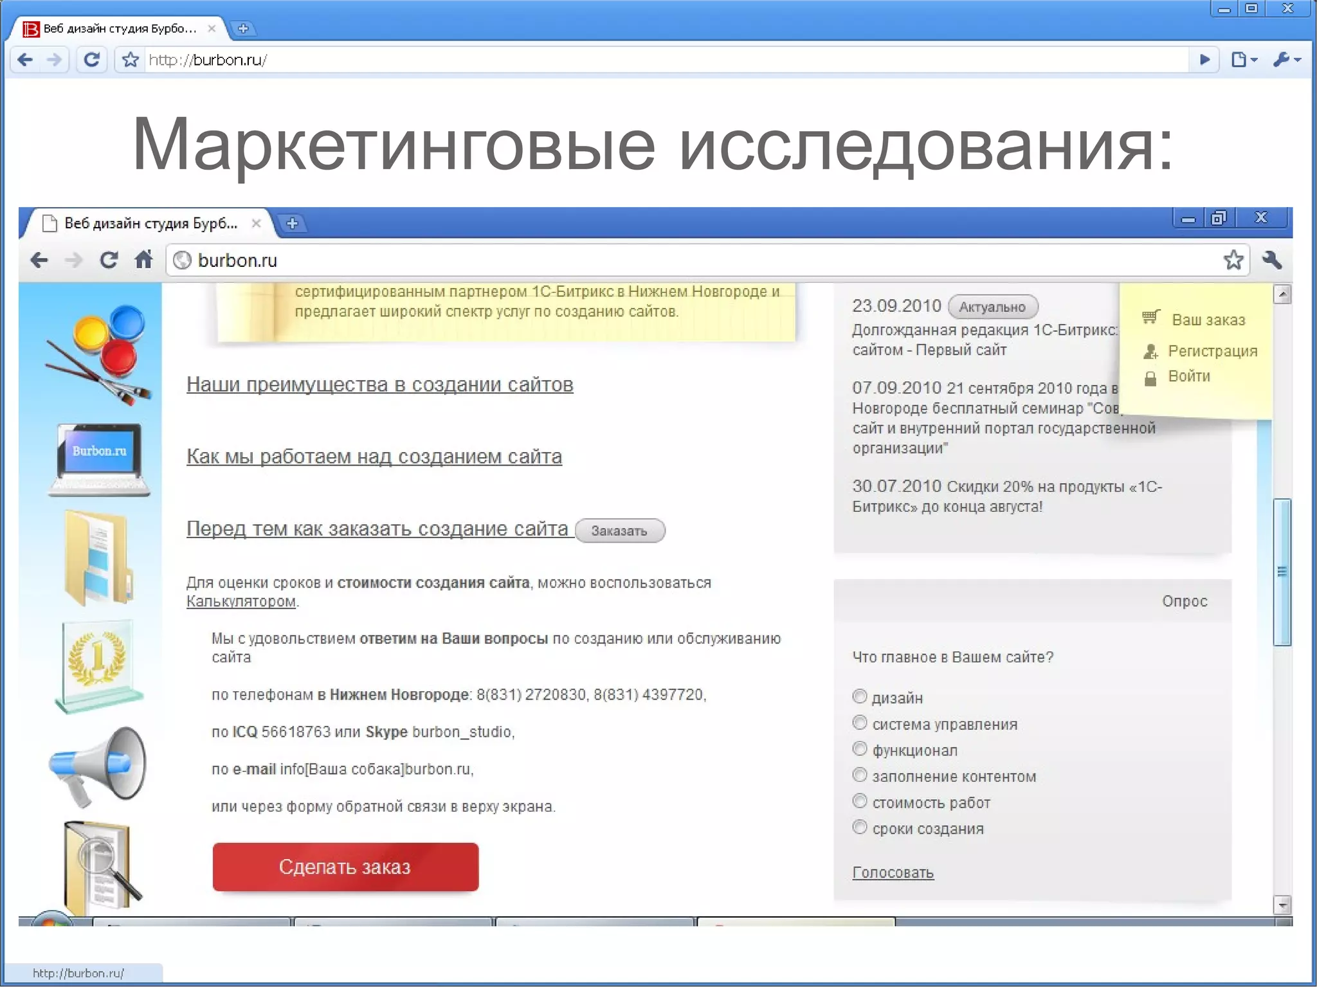1317x987 pixels.
Task: Click folder with documents sidebar icon
Action: click(98, 557)
